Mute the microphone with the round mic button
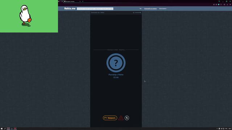232x130 pixels. pyautogui.click(x=127, y=118)
